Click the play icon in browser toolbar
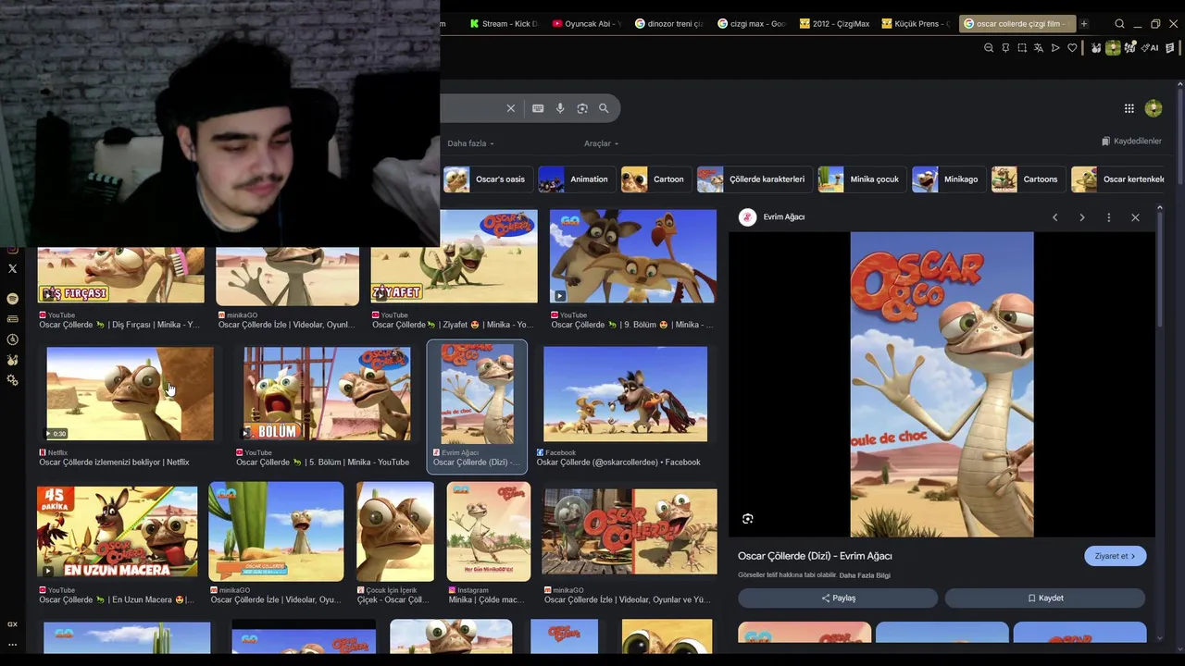Viewport: 1185px width, 666px height. pos(1055,48)
